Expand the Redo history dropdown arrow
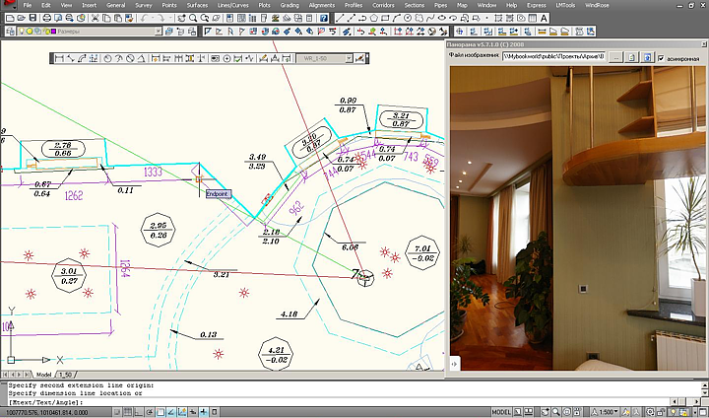 point(170,18)
